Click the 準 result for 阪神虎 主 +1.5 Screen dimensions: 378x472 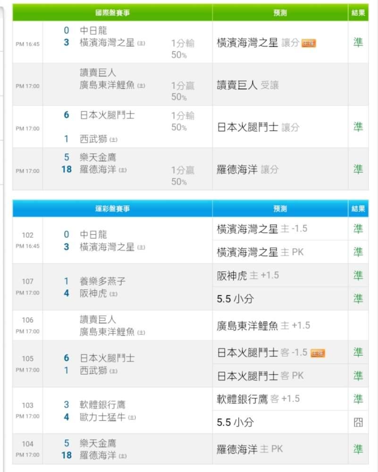pyautogui.click(x=358, y=275)
